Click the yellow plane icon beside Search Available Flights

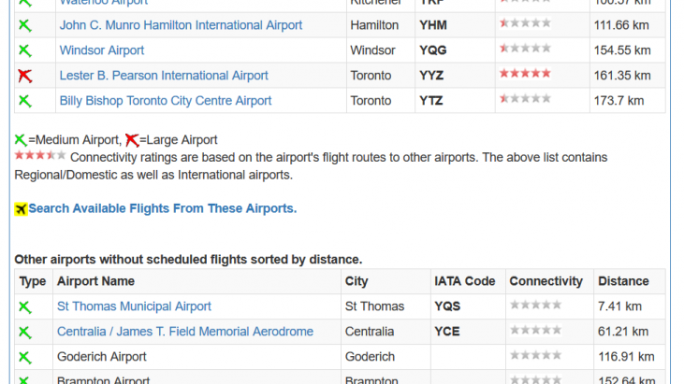pyautogui.click(x=21, y=209)
